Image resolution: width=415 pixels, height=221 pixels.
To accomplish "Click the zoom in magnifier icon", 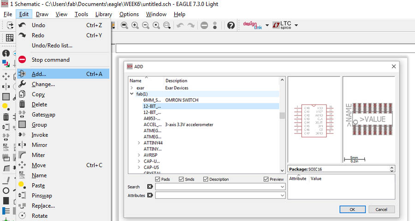I will (x=135, y=25).
